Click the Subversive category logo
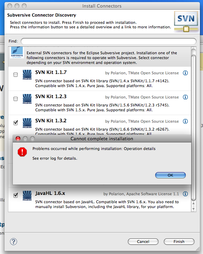203x254 pixels. 17,53
